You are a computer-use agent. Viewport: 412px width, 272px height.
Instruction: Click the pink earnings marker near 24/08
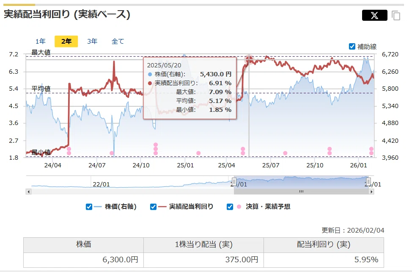(111, 153)
